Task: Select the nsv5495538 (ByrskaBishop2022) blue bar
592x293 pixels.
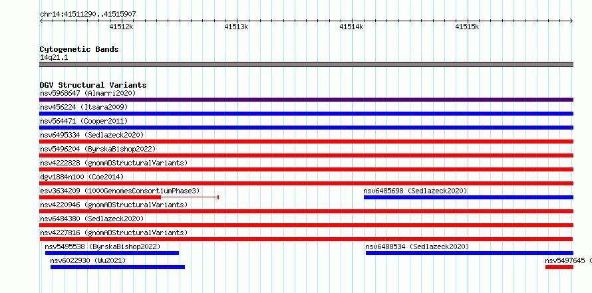Action: coord(112,253)
